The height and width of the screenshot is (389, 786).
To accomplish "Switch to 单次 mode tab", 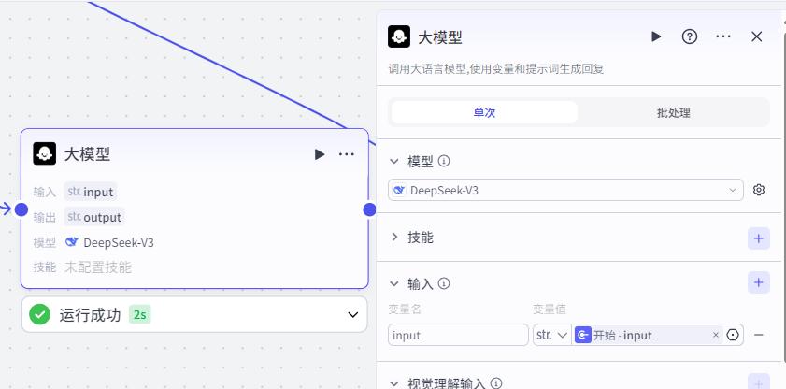I will tap(484, 112).
